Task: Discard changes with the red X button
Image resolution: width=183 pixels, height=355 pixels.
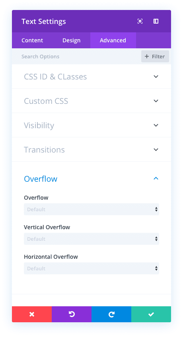Action: pos(32,314)
